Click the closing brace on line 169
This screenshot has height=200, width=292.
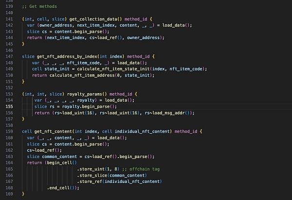(x=23, y=194)
